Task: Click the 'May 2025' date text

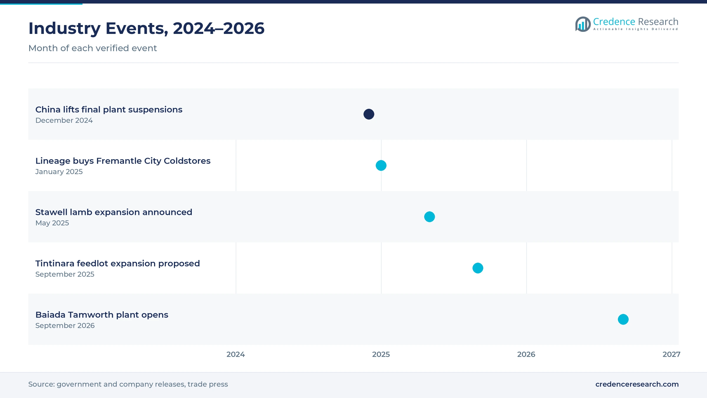Action: (52, 223)
